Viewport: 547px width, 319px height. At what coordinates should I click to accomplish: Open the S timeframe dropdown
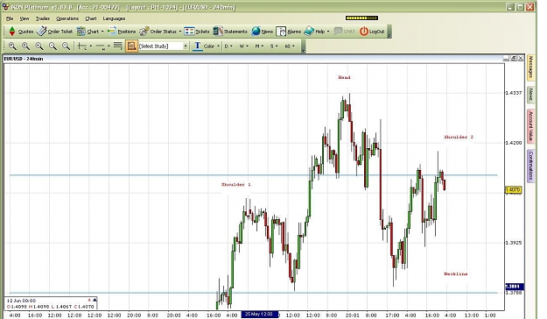click(274, 46)
